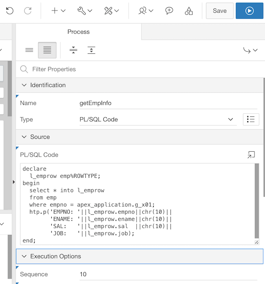The width and height of the screenshot is (265, 284).
Task: Collapse all property groups
Action: 73,50
